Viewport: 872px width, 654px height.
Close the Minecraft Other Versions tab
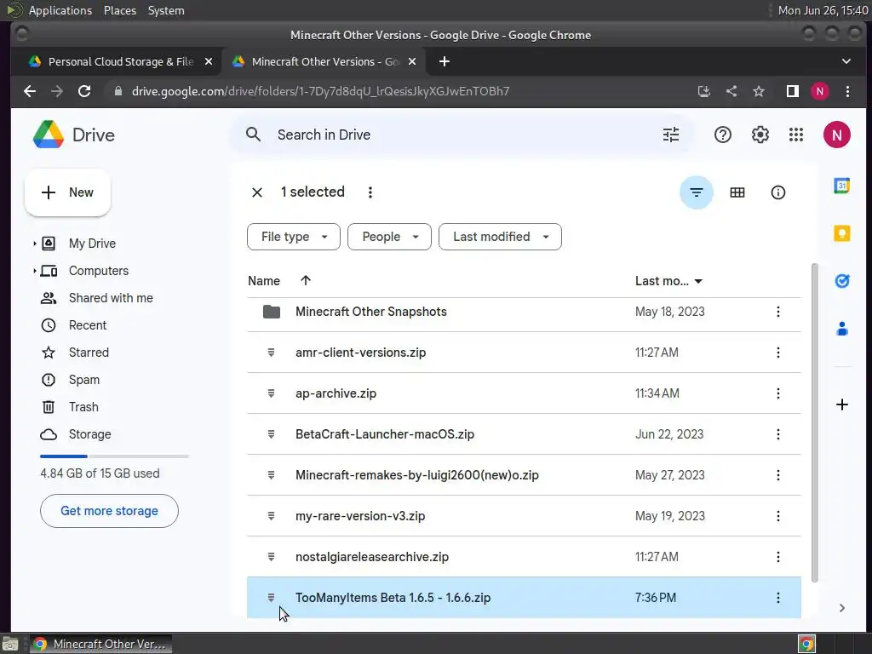click(412, 61)
